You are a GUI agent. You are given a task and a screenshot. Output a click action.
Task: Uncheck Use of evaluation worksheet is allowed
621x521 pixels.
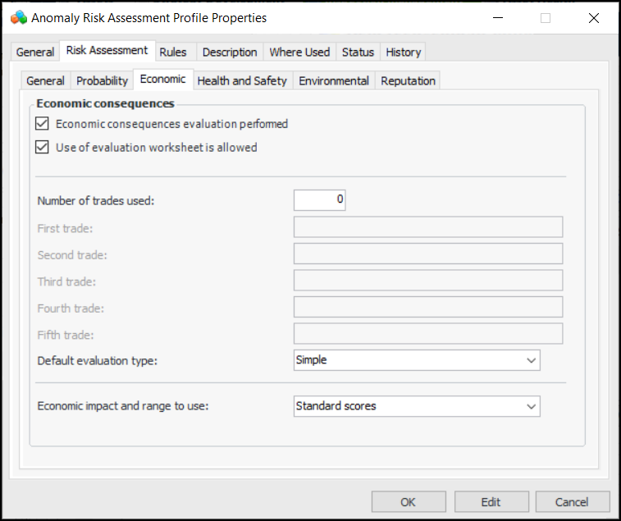click(43, 148)
